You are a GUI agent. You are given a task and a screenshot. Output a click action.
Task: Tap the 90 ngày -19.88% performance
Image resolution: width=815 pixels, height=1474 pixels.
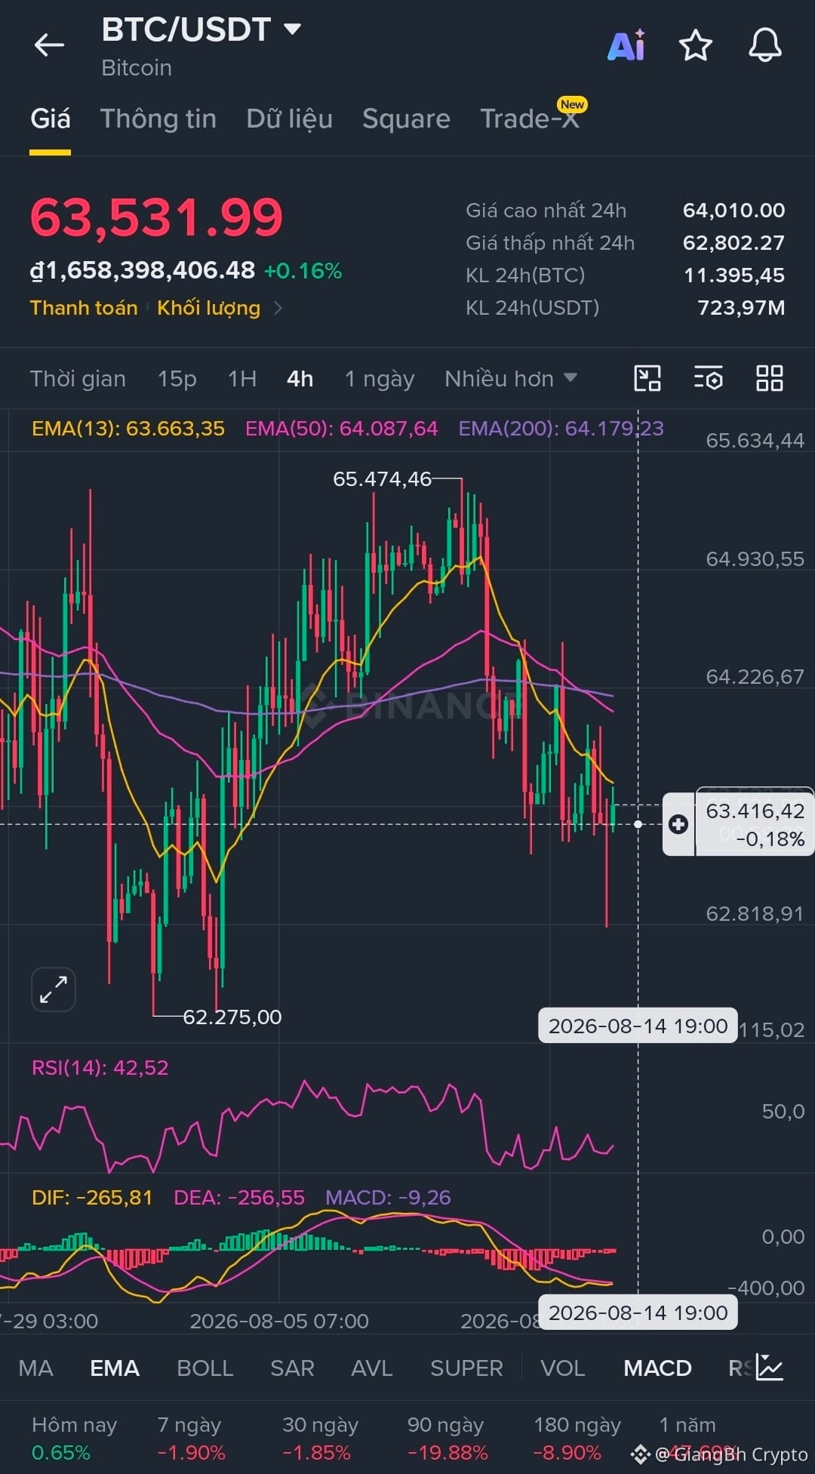click(447, 1439)
